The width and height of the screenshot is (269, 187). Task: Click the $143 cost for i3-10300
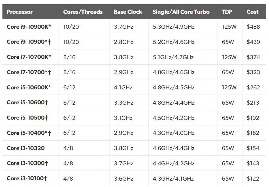click(x=253, y=163)
